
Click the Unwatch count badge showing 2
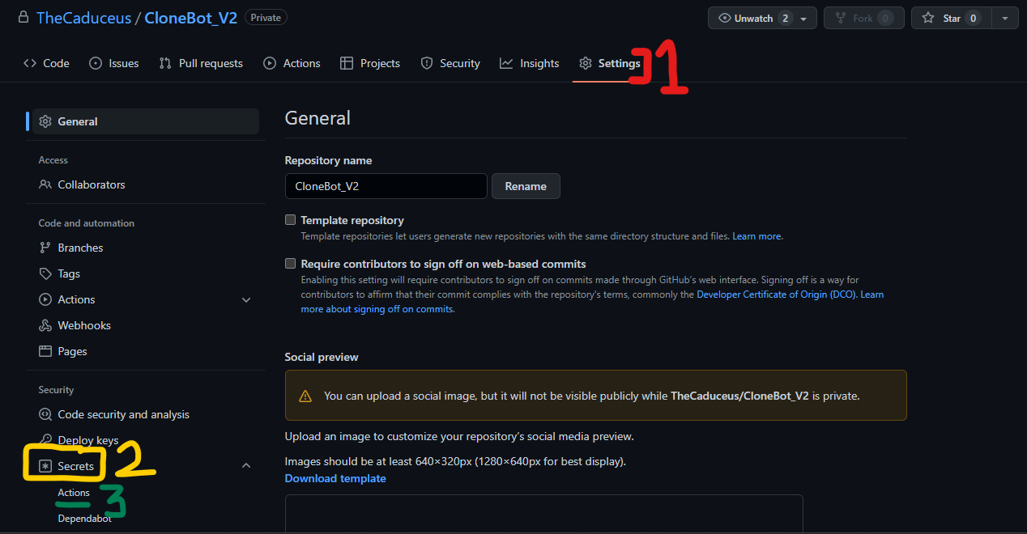(785, 19)
